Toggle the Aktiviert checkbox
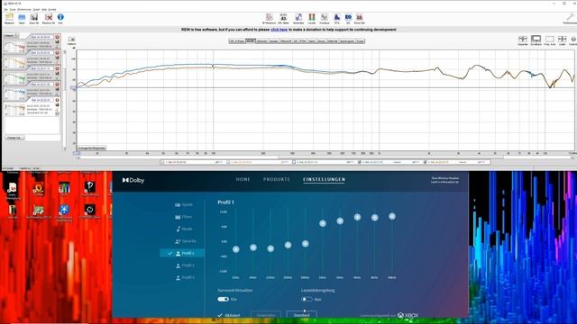The width and height of the screenshot is (577, 324). (220, 315)
